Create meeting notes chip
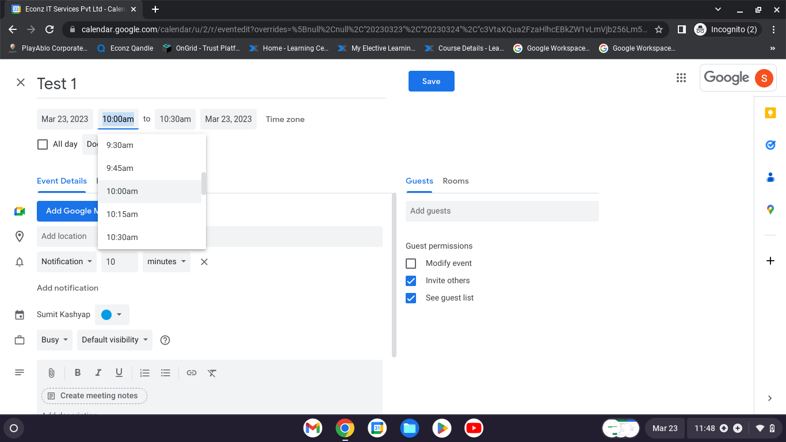 94,396
